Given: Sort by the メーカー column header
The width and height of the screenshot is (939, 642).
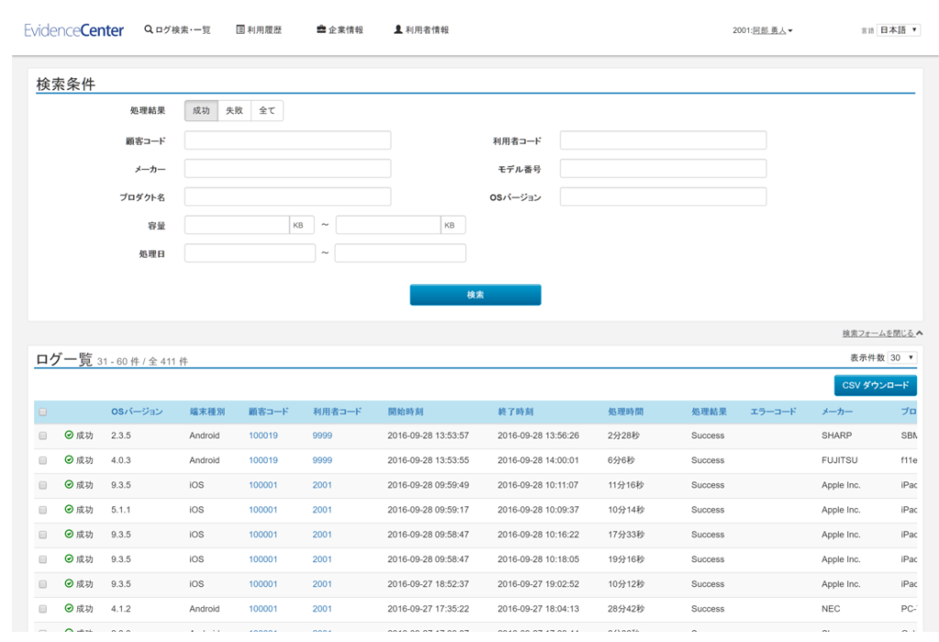Looking at the screenshot, I should (837, 412).
